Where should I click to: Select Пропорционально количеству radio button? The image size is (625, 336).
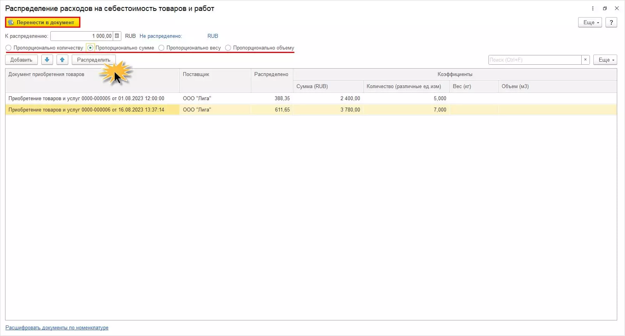click(9, 48)
